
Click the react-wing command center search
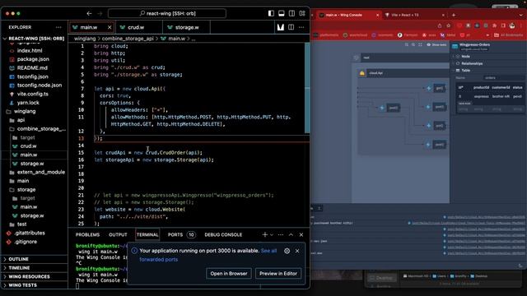click(x=167, y=13)
